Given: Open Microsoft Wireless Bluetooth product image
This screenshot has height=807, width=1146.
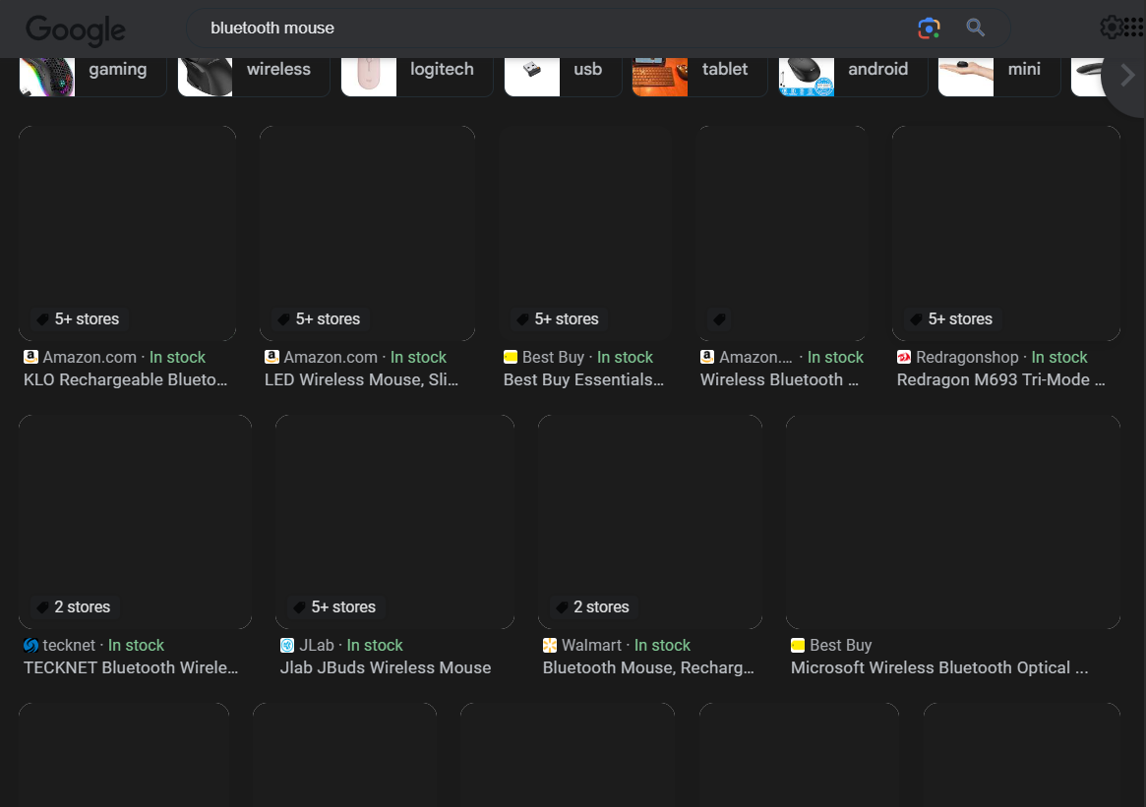Looking at the screenshot, I should coord(952,521).
